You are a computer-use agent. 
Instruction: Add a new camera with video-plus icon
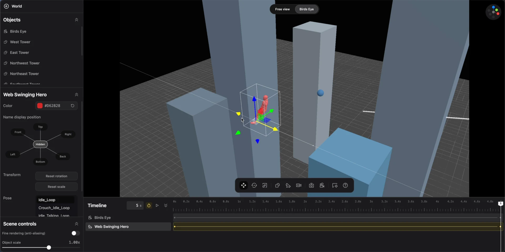[299, 185]
